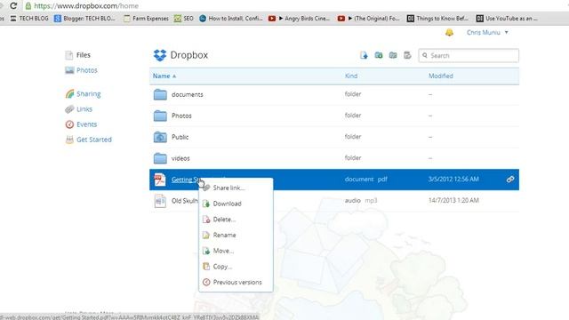
Task: Sort by the Kind column header
Action: (351, 76)
